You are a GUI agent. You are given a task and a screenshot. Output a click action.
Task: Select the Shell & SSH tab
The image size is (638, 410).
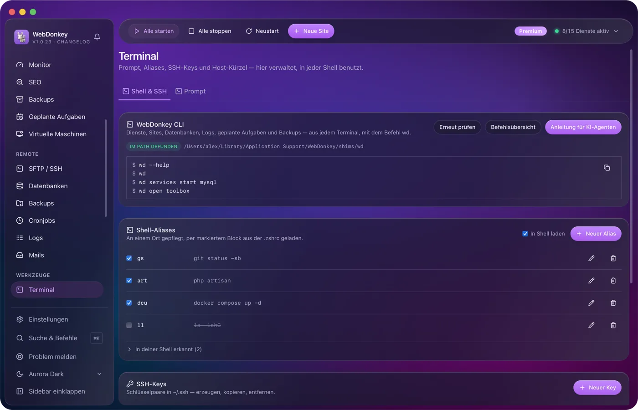pyautogui.click(x=144, y=91)
